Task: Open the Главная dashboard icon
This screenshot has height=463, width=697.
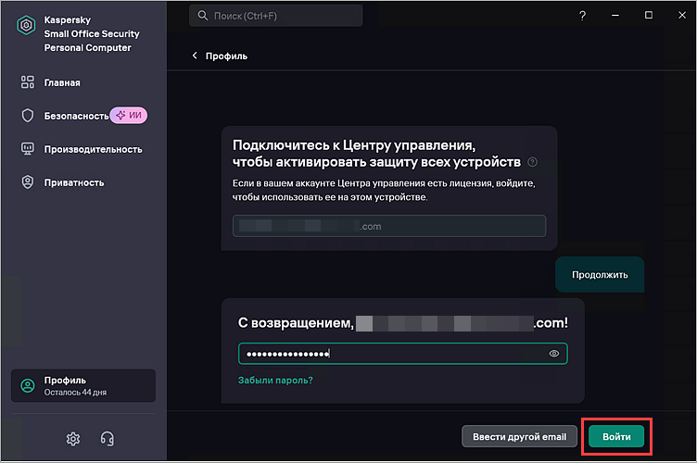Action: (x=28, y=82)
